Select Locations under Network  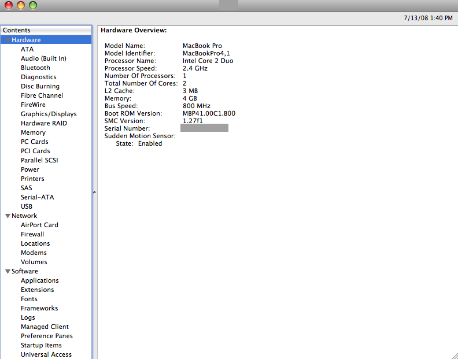35,243
